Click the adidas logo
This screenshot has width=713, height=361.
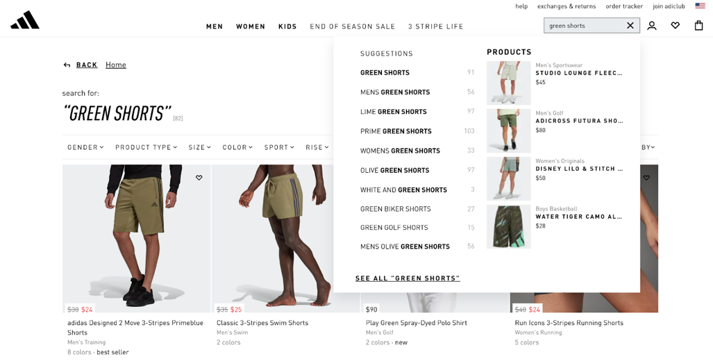click(x=25, y=20)
